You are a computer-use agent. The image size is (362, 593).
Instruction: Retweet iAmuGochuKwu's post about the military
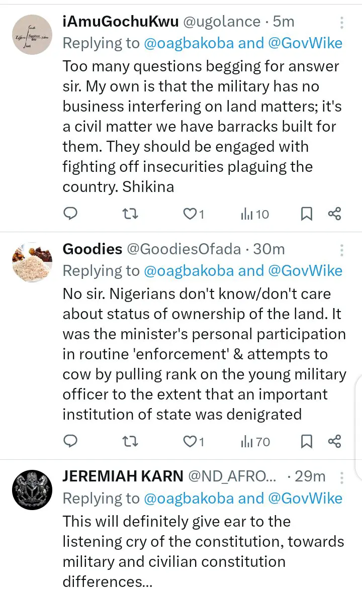(130, 214)
